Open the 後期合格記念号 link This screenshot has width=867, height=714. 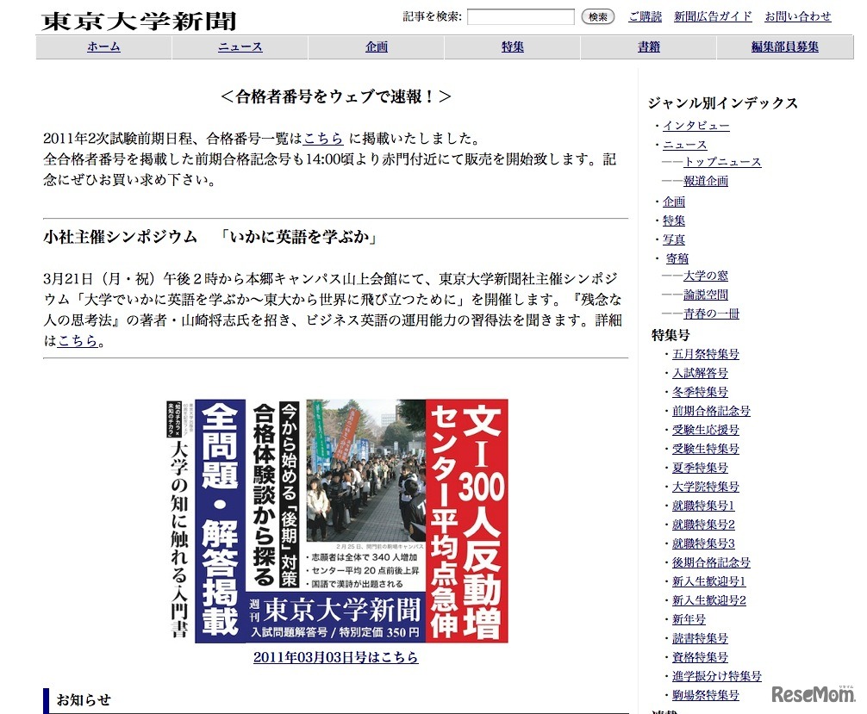pos(711,562)
